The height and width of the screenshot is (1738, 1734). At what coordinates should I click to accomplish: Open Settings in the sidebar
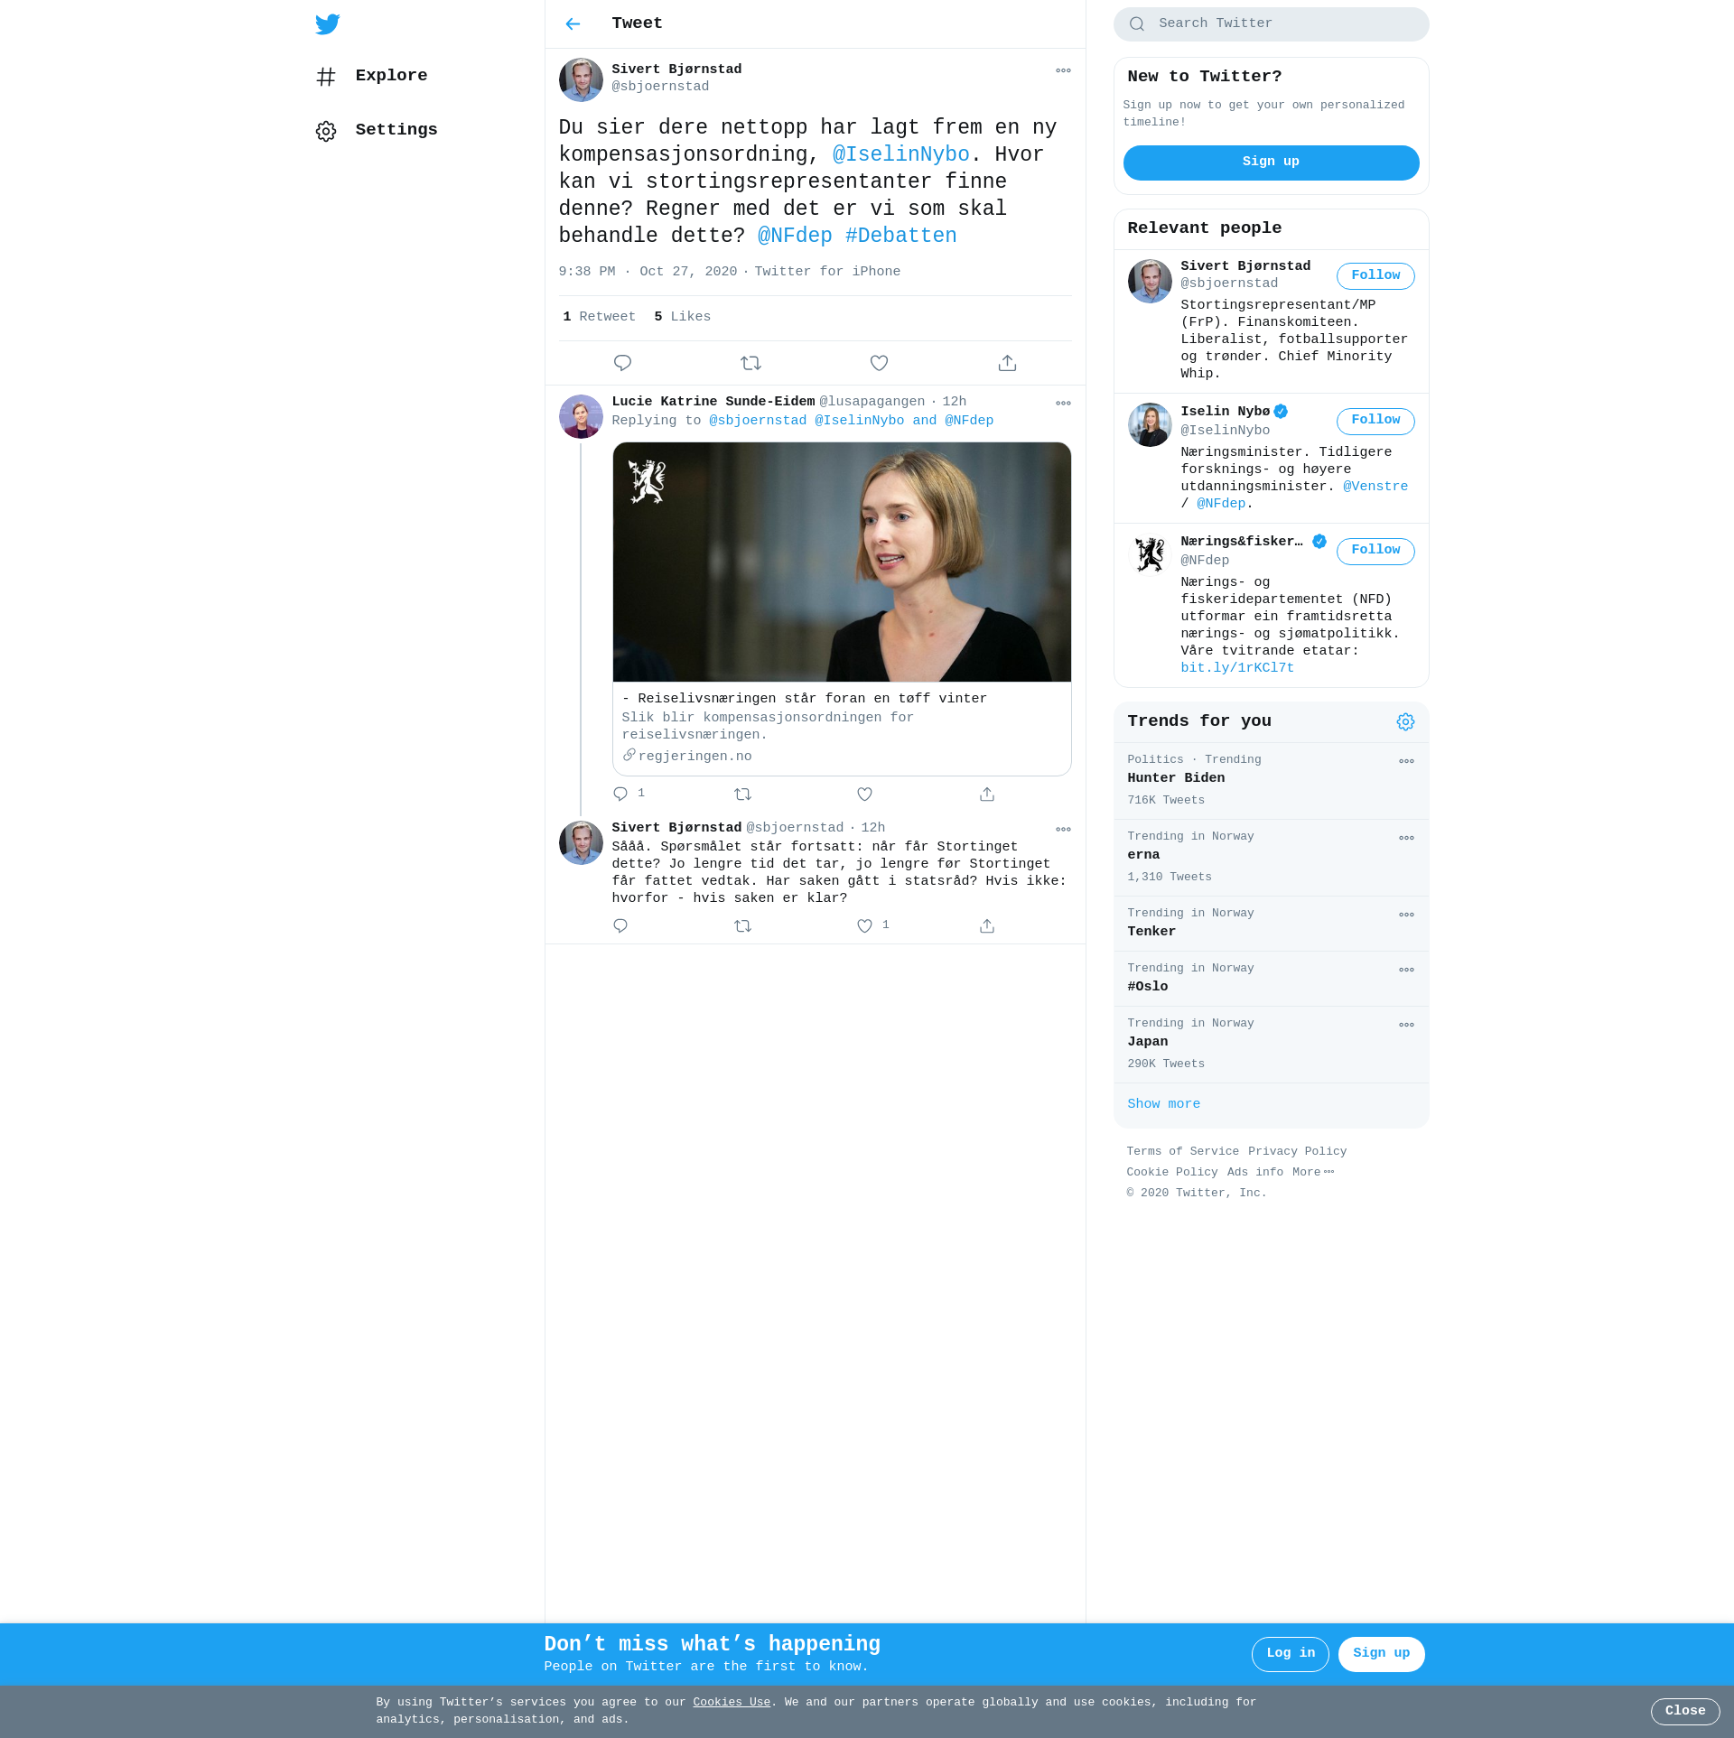click(x=396, y=130)
